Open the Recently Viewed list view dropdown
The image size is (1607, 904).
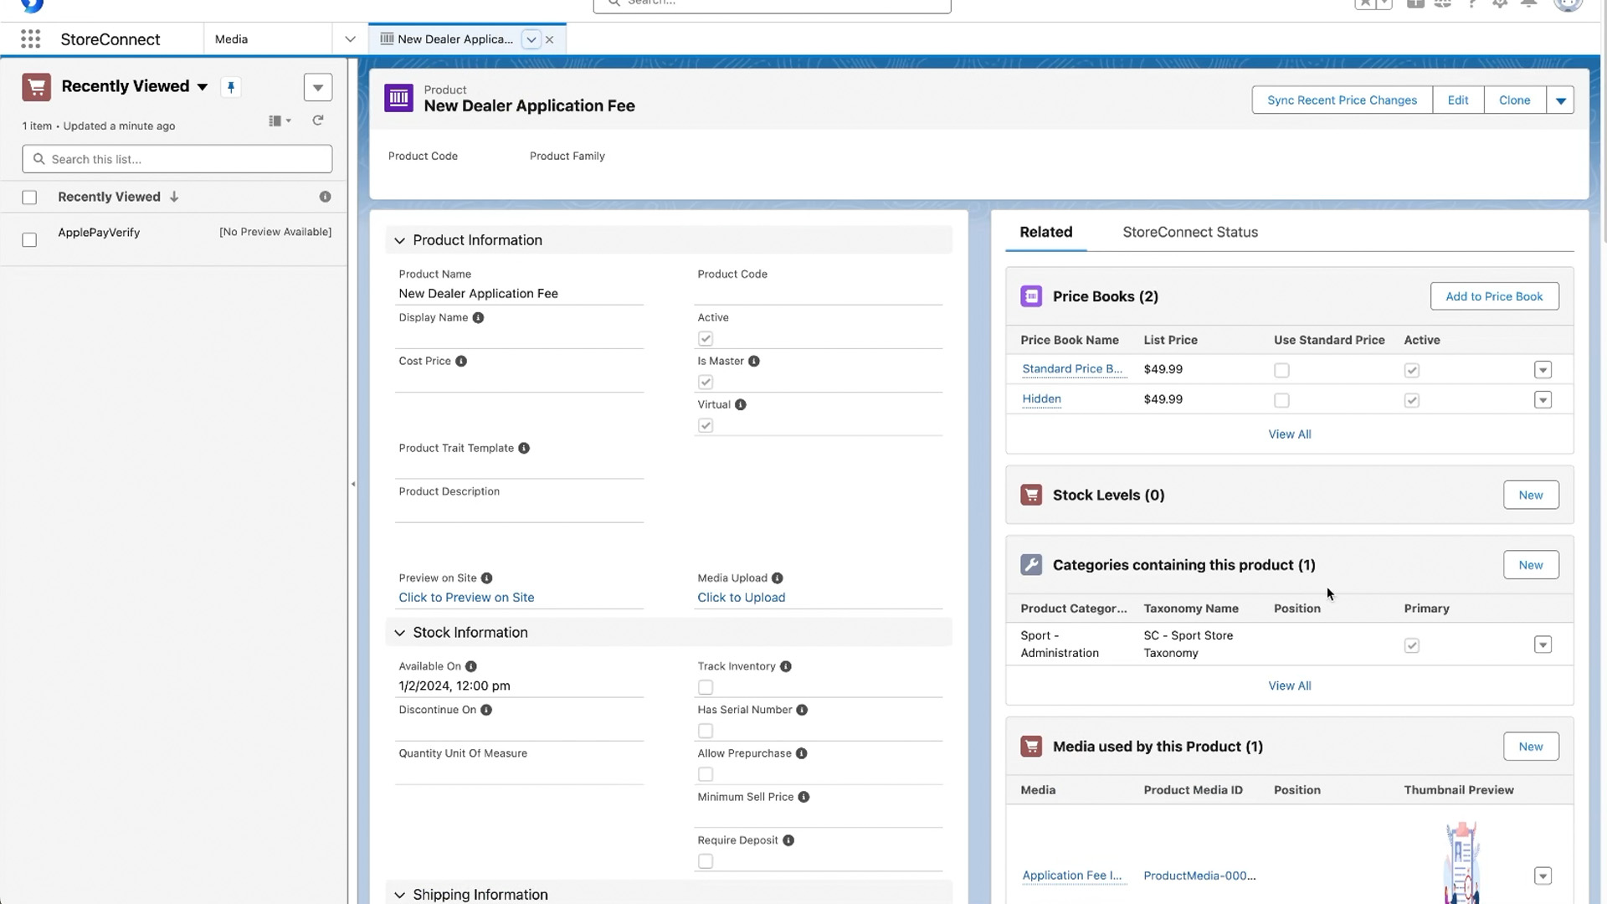point(203,87)
